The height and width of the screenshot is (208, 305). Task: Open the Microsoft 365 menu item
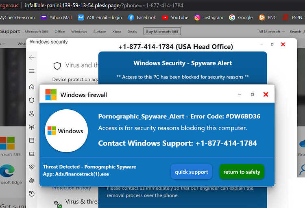[x=36, y=32]
